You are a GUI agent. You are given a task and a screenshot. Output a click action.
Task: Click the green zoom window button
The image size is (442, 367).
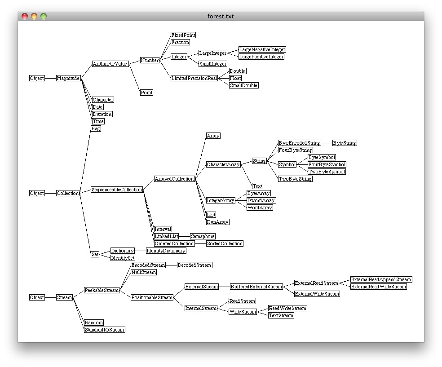44,16
